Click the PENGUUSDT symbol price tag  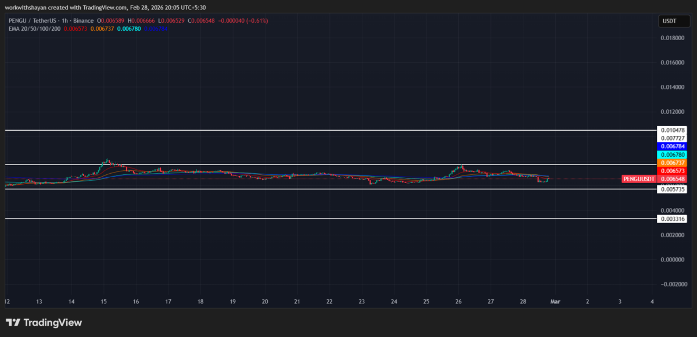coord(639,179)
